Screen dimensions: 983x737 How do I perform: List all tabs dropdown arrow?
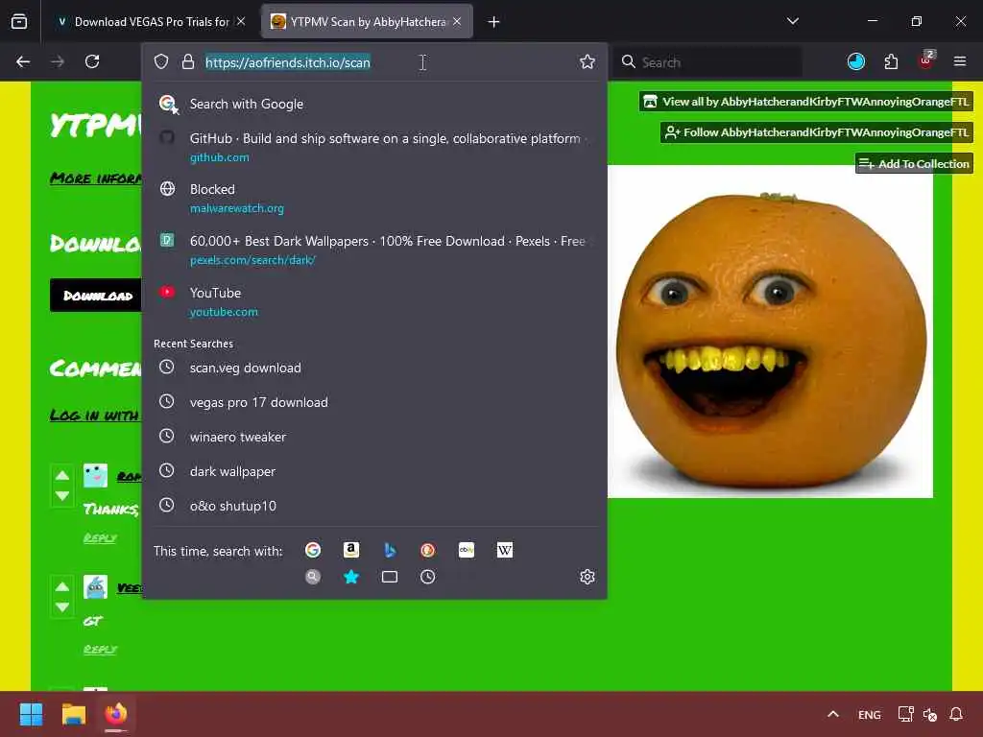(x=792, y=21)
